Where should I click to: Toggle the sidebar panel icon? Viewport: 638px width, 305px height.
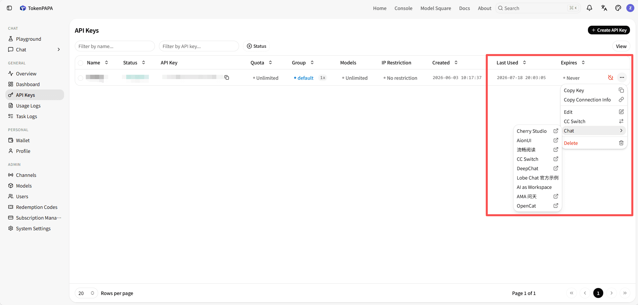point(9,8)
